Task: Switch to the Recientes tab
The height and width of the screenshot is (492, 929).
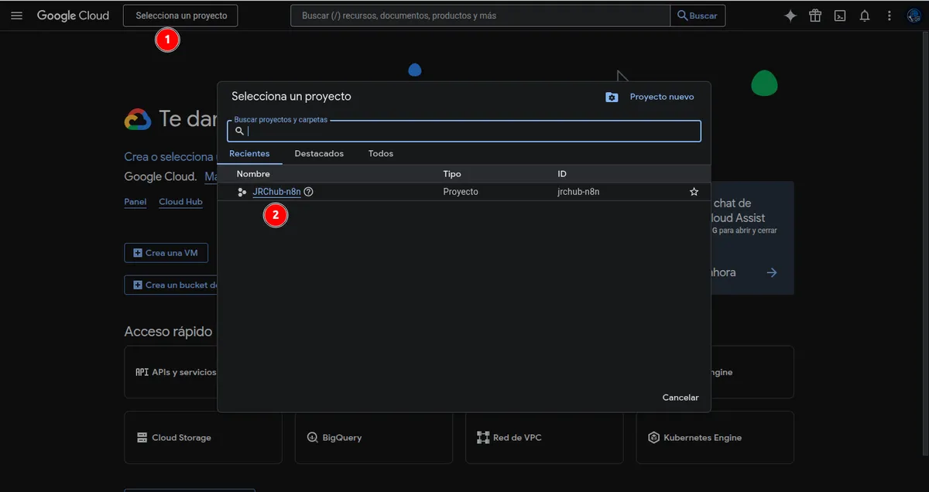Action: (x=249, y=154)
